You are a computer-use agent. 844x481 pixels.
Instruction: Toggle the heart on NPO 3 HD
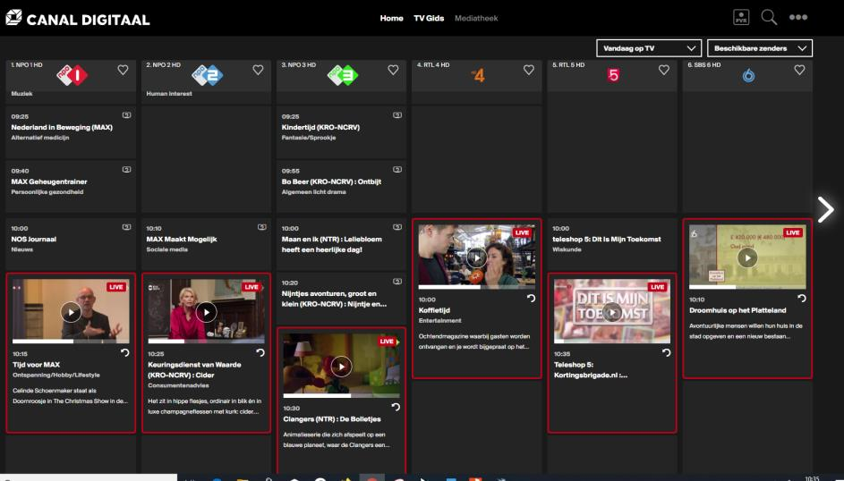(x=393, y=70)
